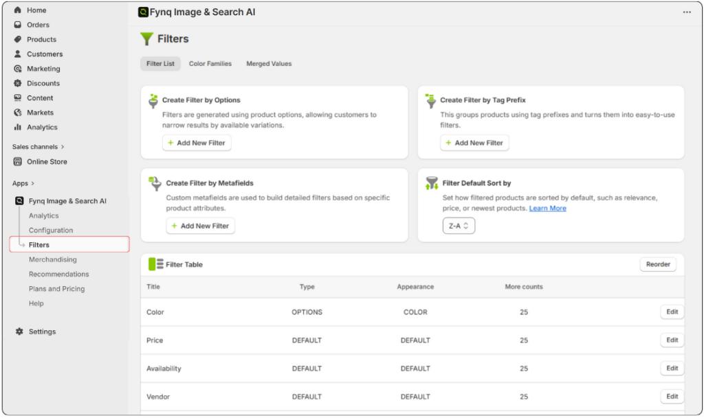Click the OPTIONS type cell
The image size is (704, 418).
click(x=307, y=312)
